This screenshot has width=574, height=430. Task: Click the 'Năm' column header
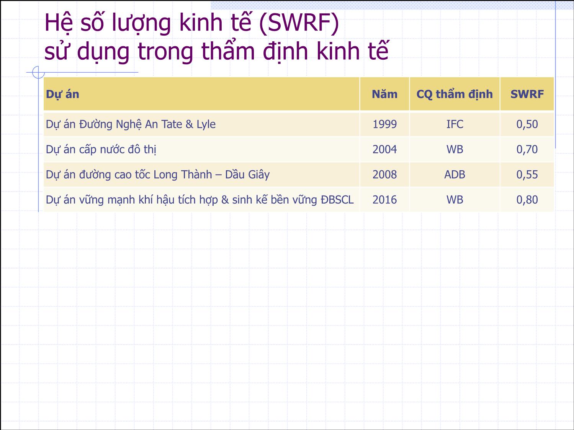click(x=384, y=94)
